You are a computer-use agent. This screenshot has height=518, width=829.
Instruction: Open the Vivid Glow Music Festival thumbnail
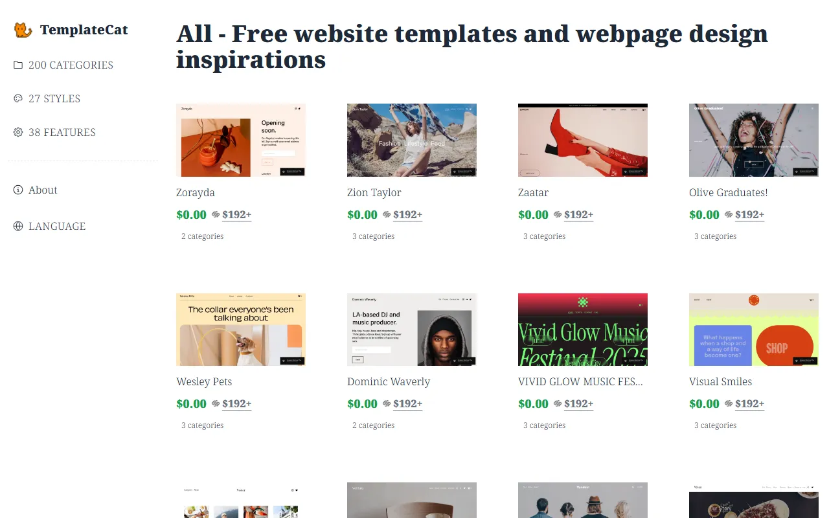pos(583,330)
